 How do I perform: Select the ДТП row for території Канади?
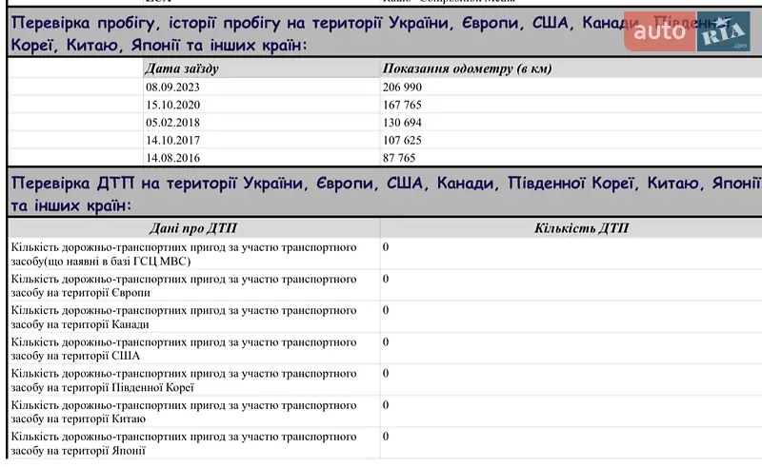click(x=386, y=317)
